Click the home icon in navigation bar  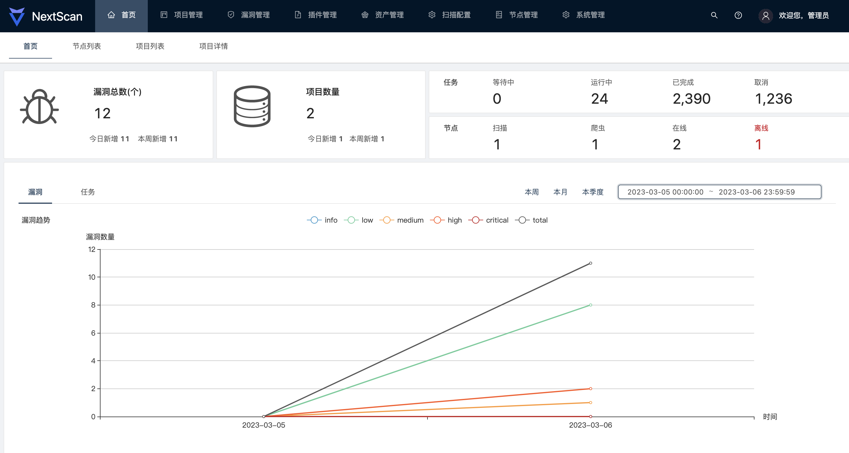[111, 15]
